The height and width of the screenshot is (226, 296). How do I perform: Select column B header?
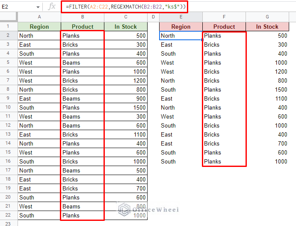tap(83, 17)
